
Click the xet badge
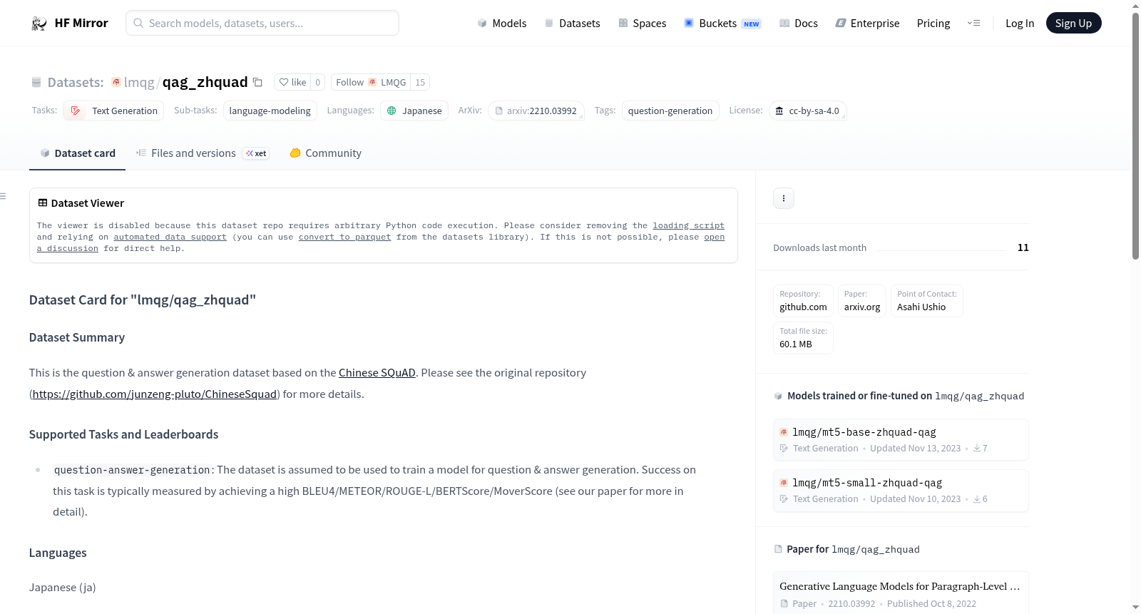point(256,153)
